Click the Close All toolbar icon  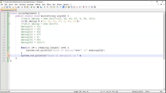(16, 7)
